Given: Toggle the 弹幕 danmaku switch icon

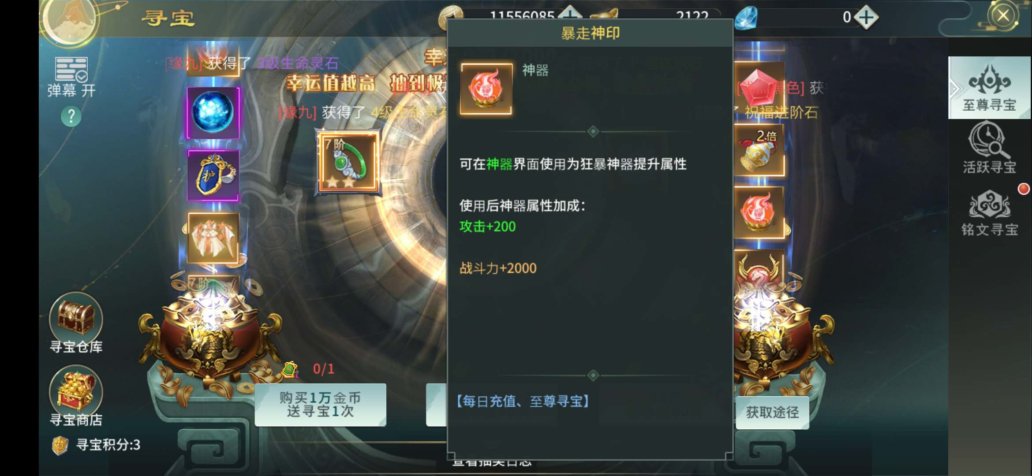Looking at the screenshot, I should 71,69.
